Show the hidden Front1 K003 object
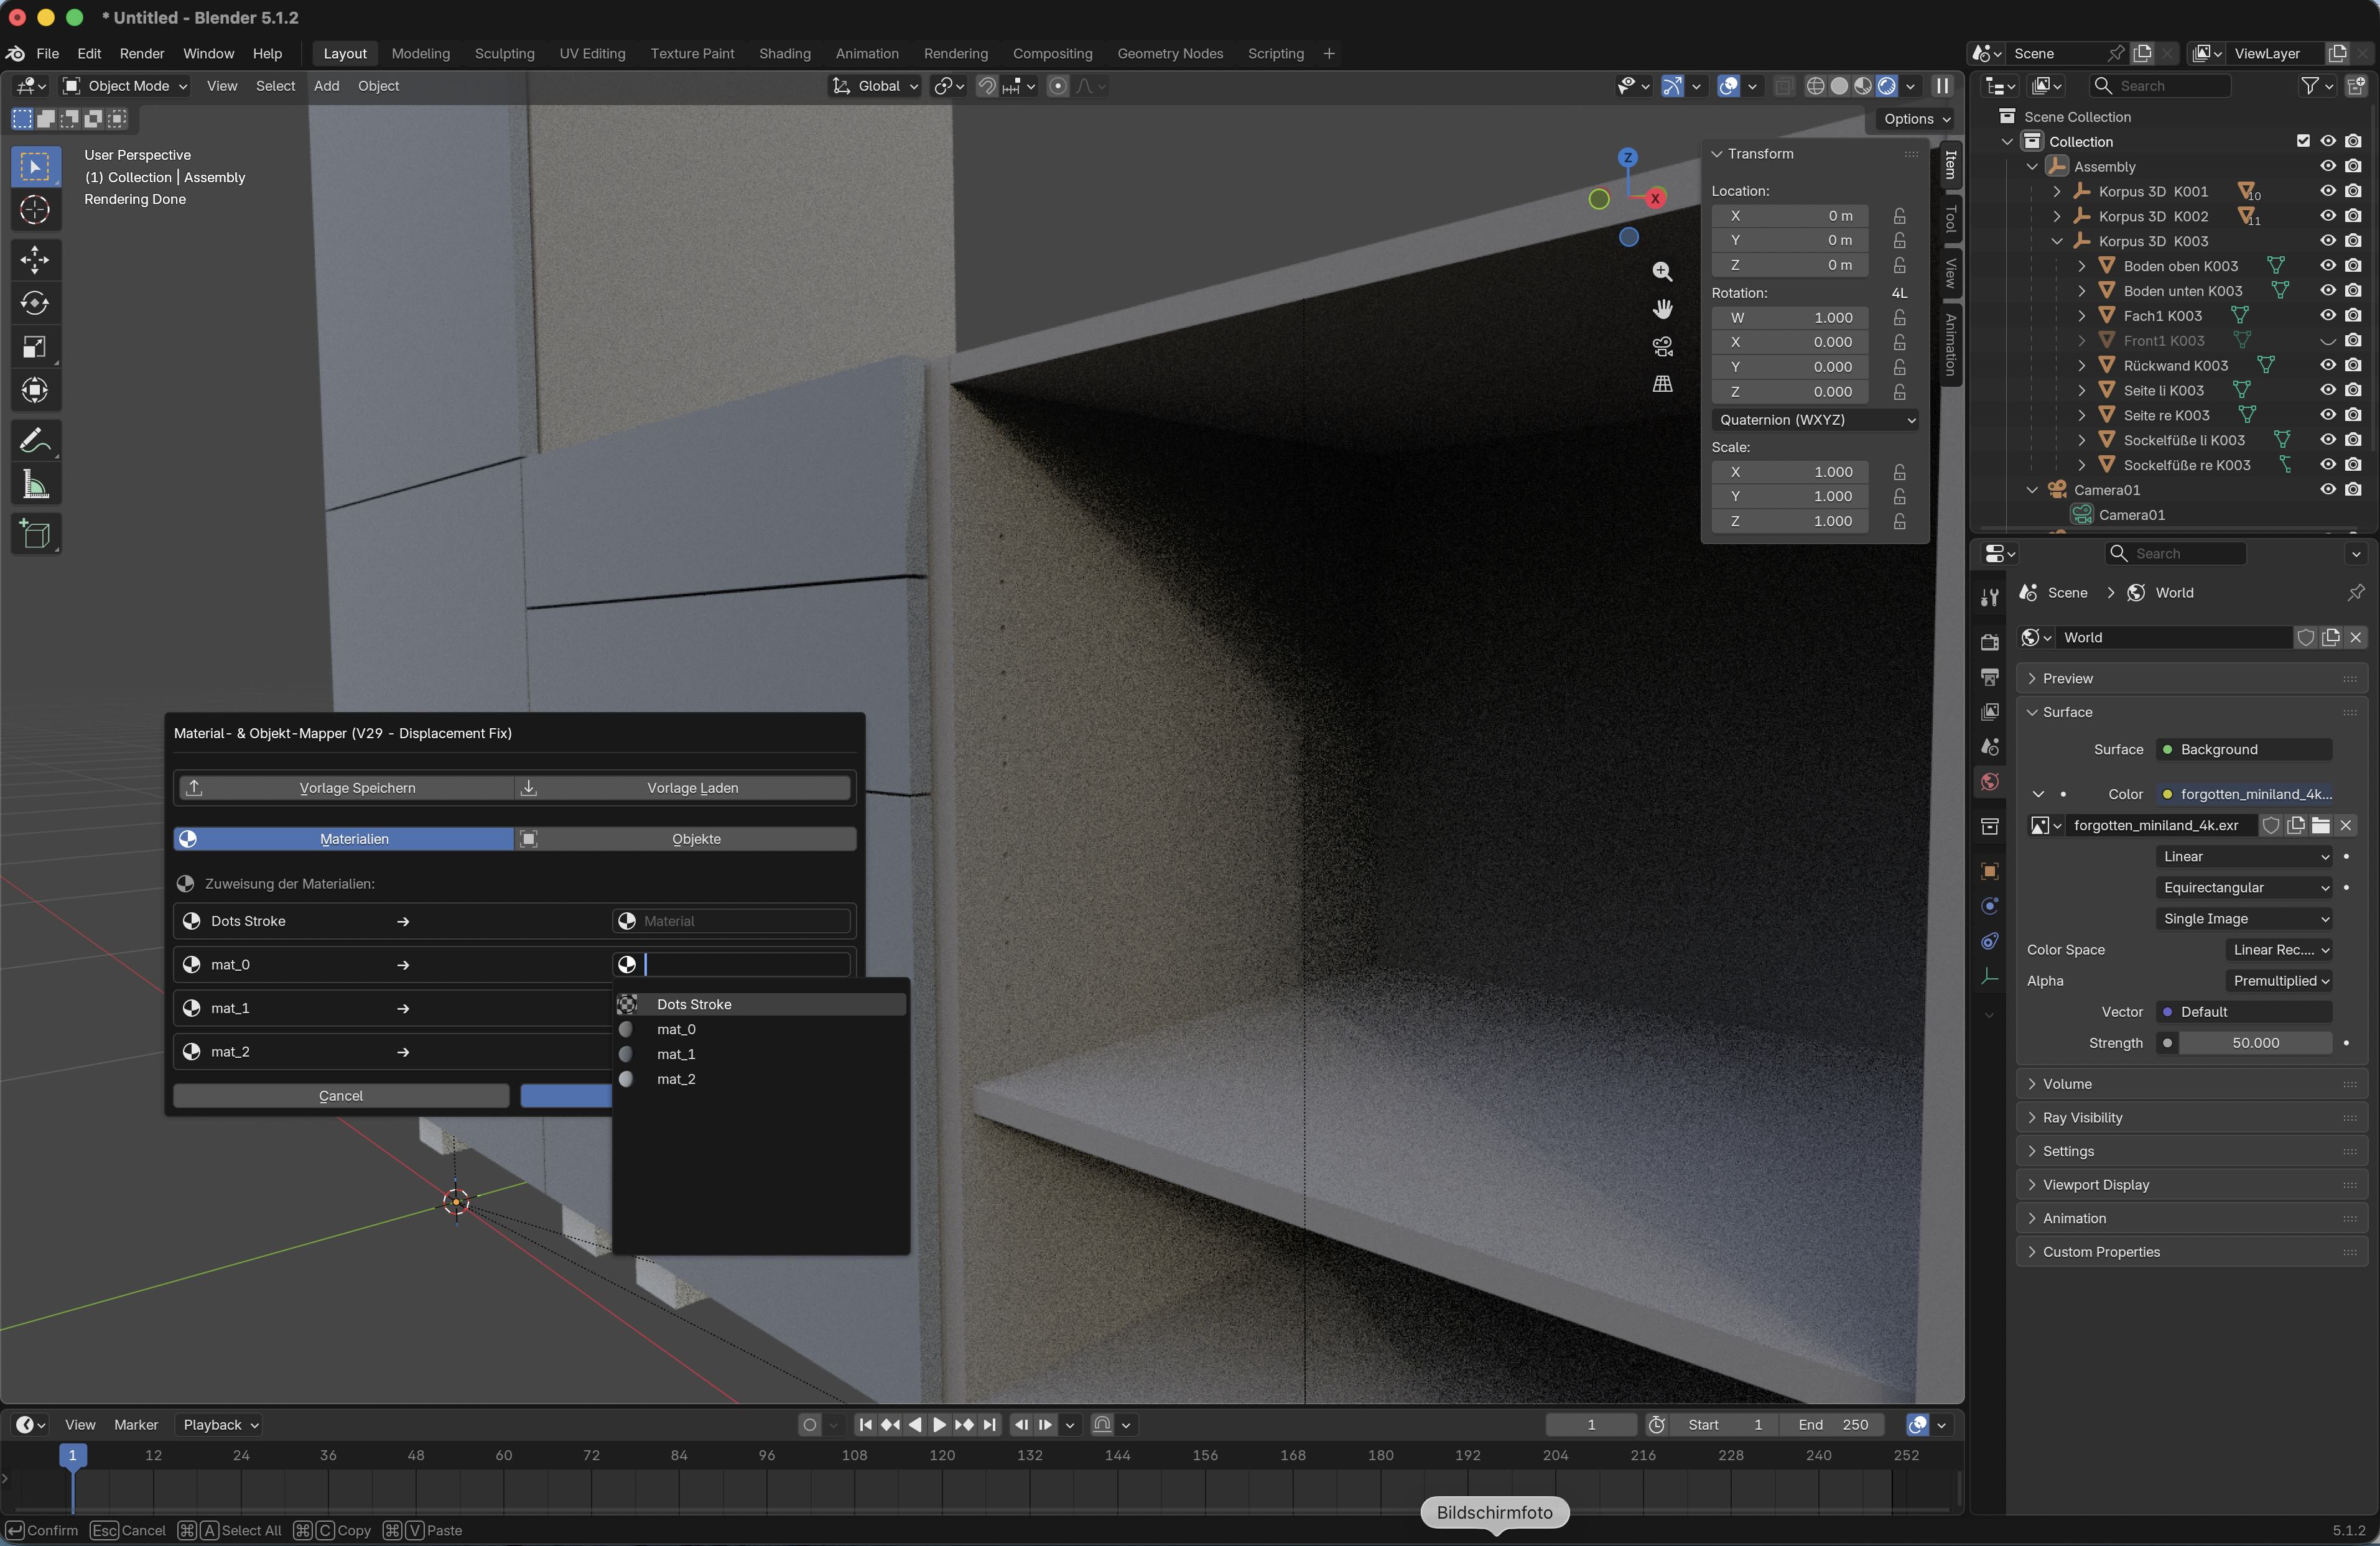This screenshot has width=2380, height=1546. point(2328,341)
